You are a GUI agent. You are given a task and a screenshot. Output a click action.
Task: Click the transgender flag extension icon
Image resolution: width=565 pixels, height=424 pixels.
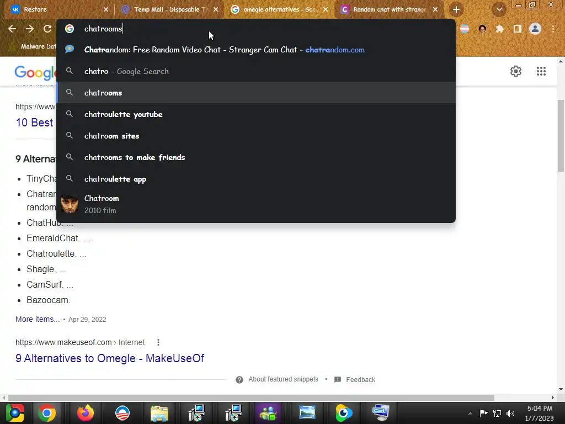[x=465, y=29]
